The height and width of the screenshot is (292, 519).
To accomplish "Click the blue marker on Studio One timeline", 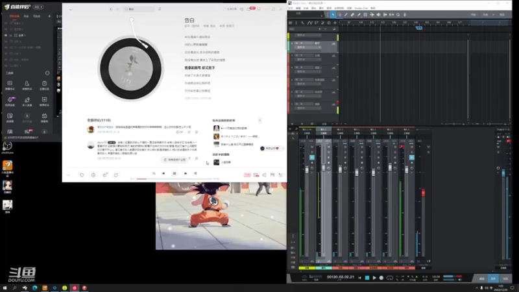I will pyautogui.click(x=419, y=28).
